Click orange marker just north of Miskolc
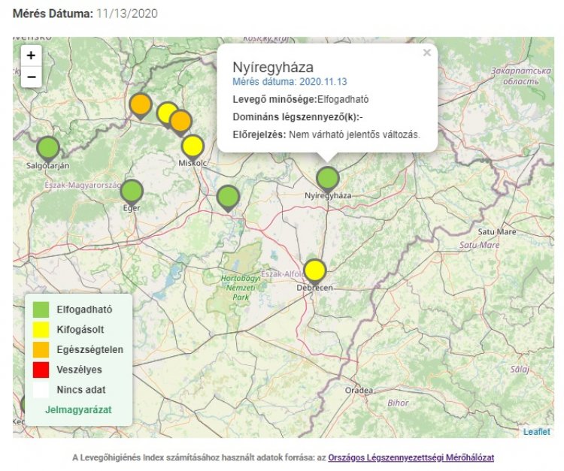Screen dimensions: 564x471 [180, 120]
